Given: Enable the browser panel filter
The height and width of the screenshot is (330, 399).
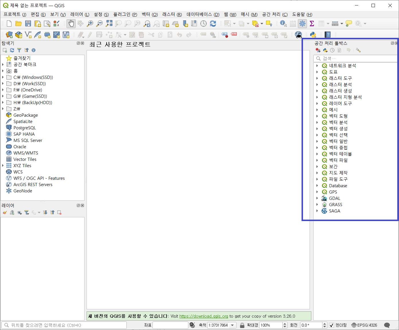Looking at the screenshot, I should 19,50.
